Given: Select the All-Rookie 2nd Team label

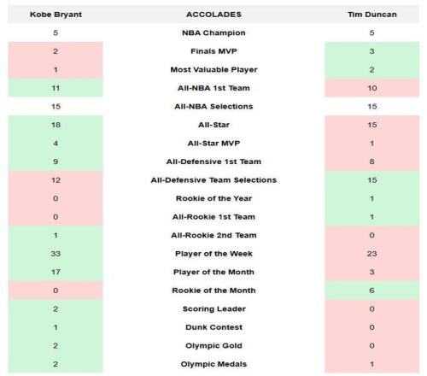Looking at the screenshot, I should pyautogui.click(x=213, y=235).
